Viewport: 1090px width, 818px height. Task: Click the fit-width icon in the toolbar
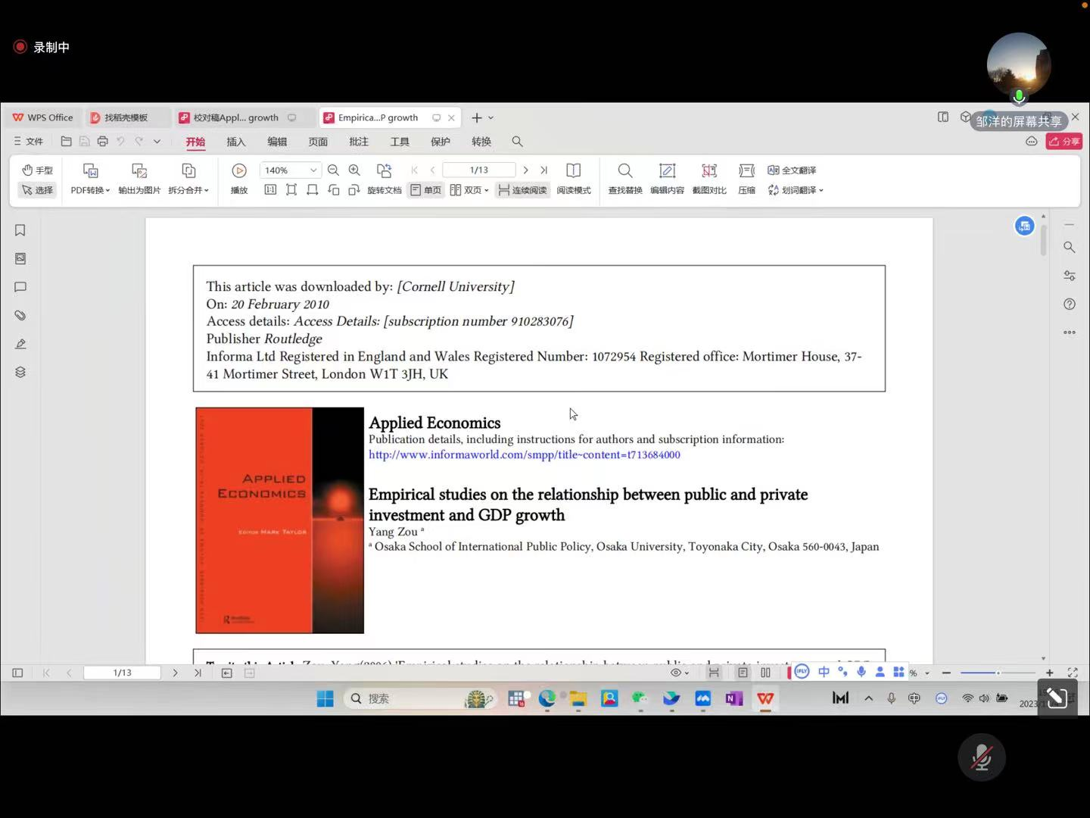312,190
